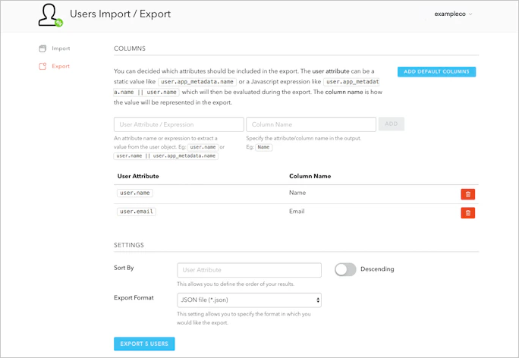The image size is (519, 358).
Task: Focus the Column Name input field
Action: tap(311, 124)
